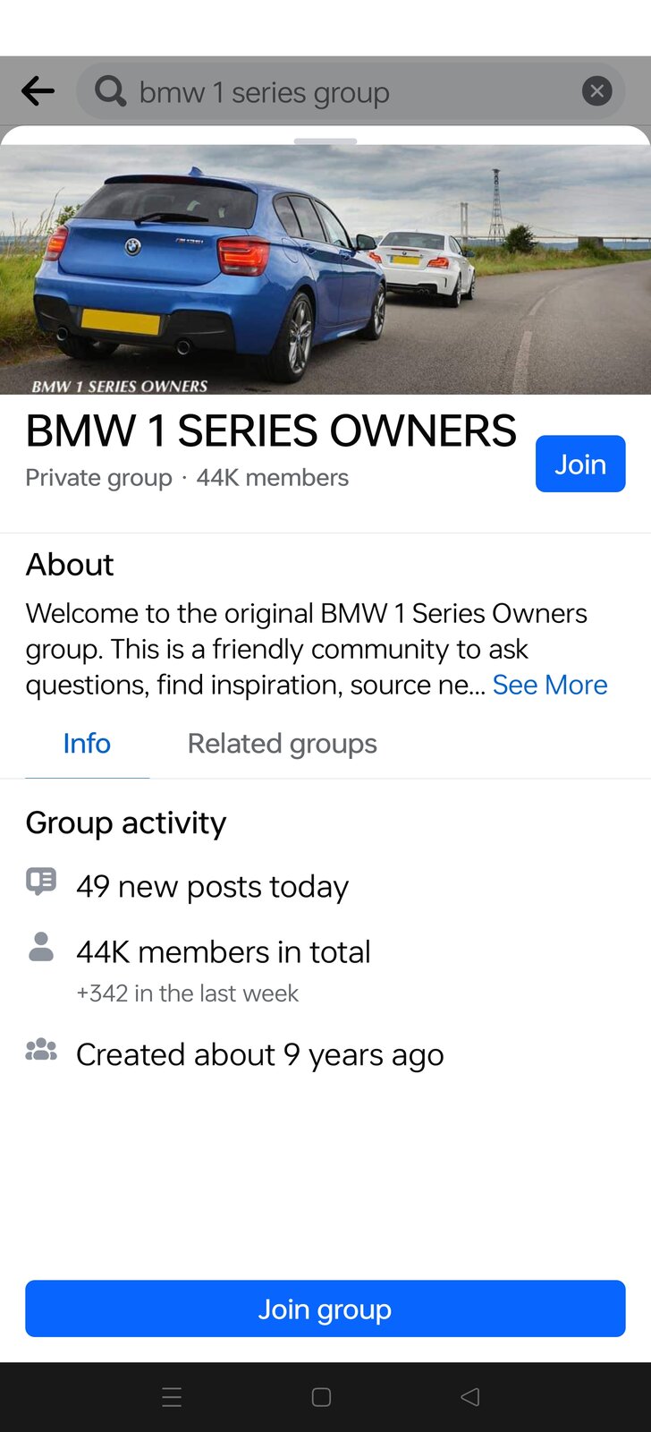The image size is (651, 1432).
Task: Tap the 49 new posts today row
Action: 212,886
